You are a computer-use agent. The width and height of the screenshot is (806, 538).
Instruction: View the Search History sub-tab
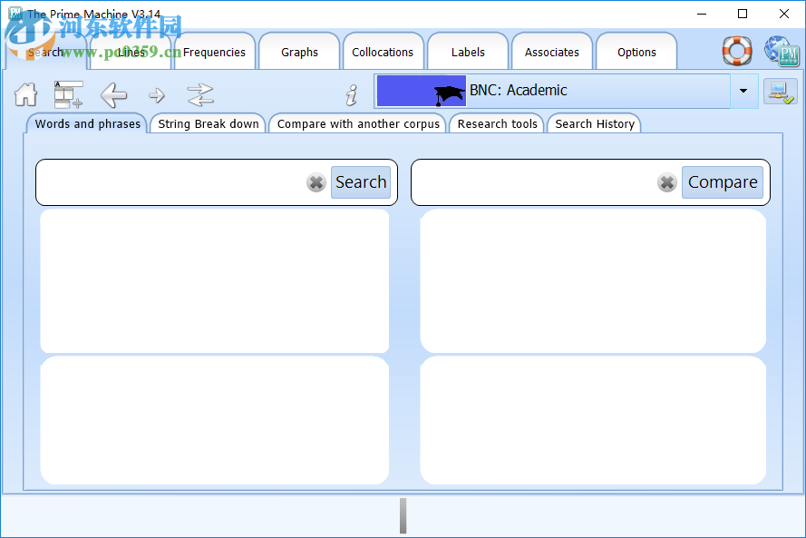(x=595, y=123)
